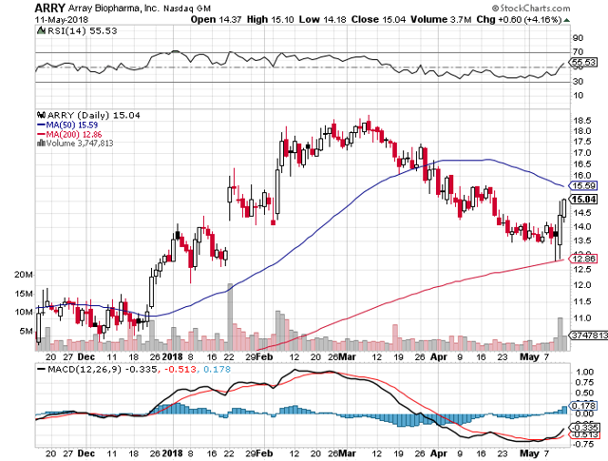The height and width of the screenshot is (461, 608).
Task: Click the RSI(14) indicator icon
Action: point(41,30)
